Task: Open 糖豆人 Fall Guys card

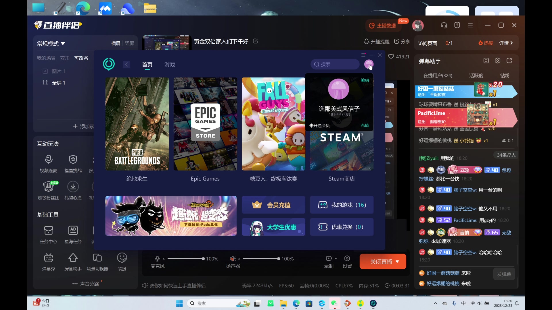Action: pos(273,124)
